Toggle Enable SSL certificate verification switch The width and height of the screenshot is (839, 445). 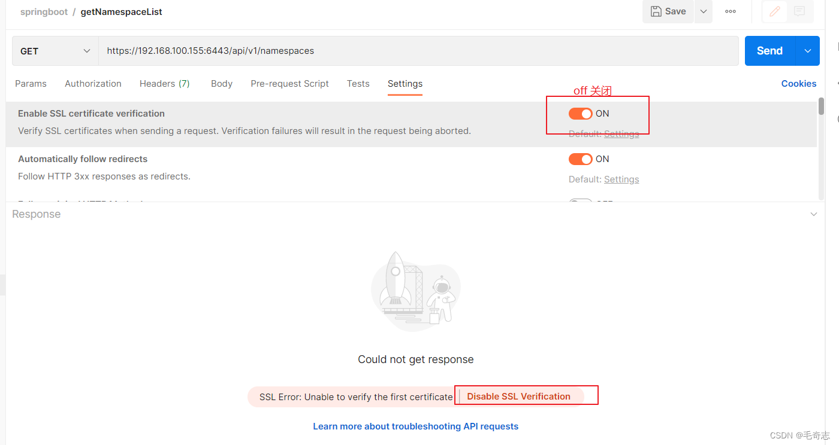pos(580,114)
